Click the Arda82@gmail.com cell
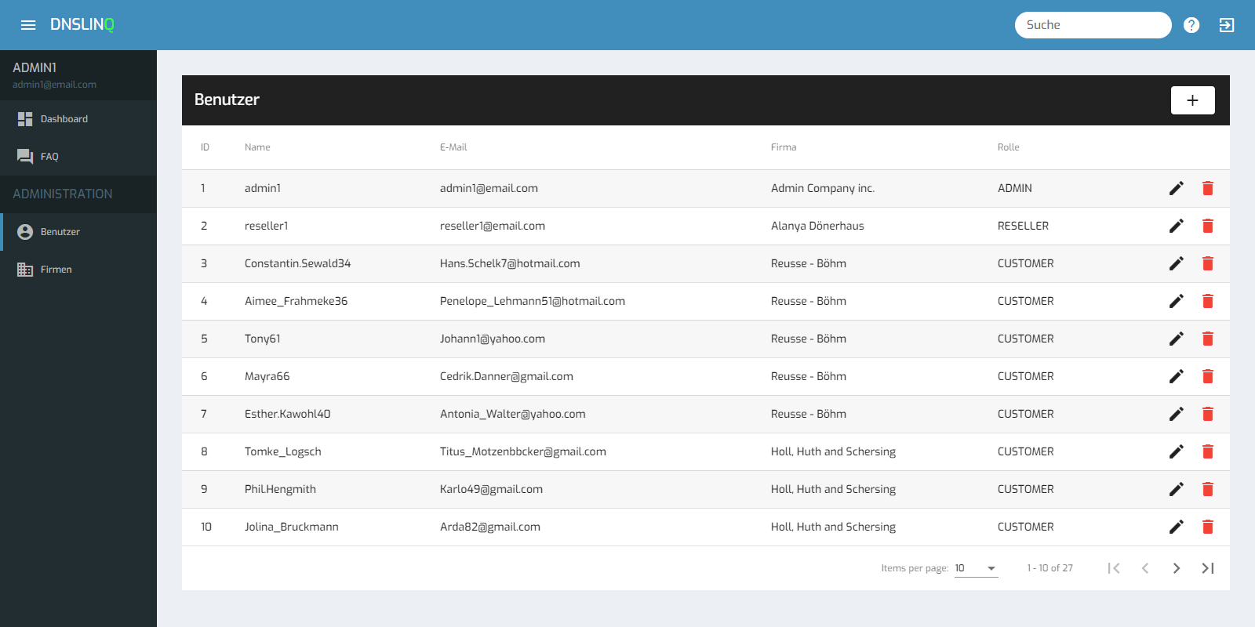This screenshot has width=1255, height=627. pyautogui.click(x=490, y=527)
